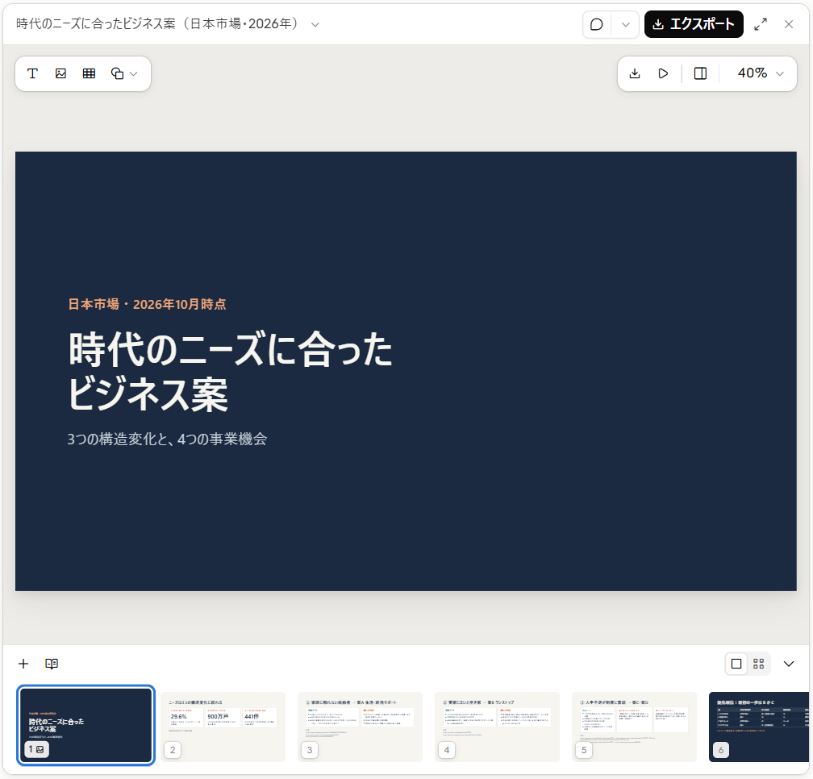The width and height of the screenshot is (813, 779).
Task: Click the presentation title in the header
Action: [157, 24]
